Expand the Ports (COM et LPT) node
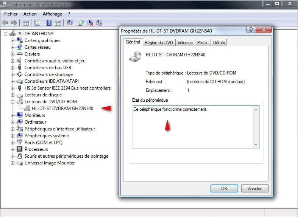 (12, 143)
